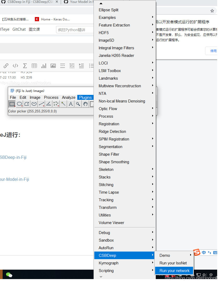This screenshot has width=219, height=283.
Task: Close the CSBDeep in Fiji browser tab
Action: tap(57, 2)
